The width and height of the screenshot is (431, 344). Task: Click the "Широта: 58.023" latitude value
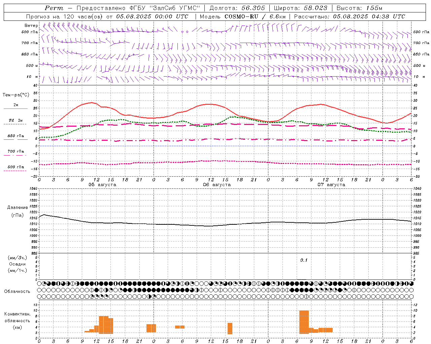[301, 8]
